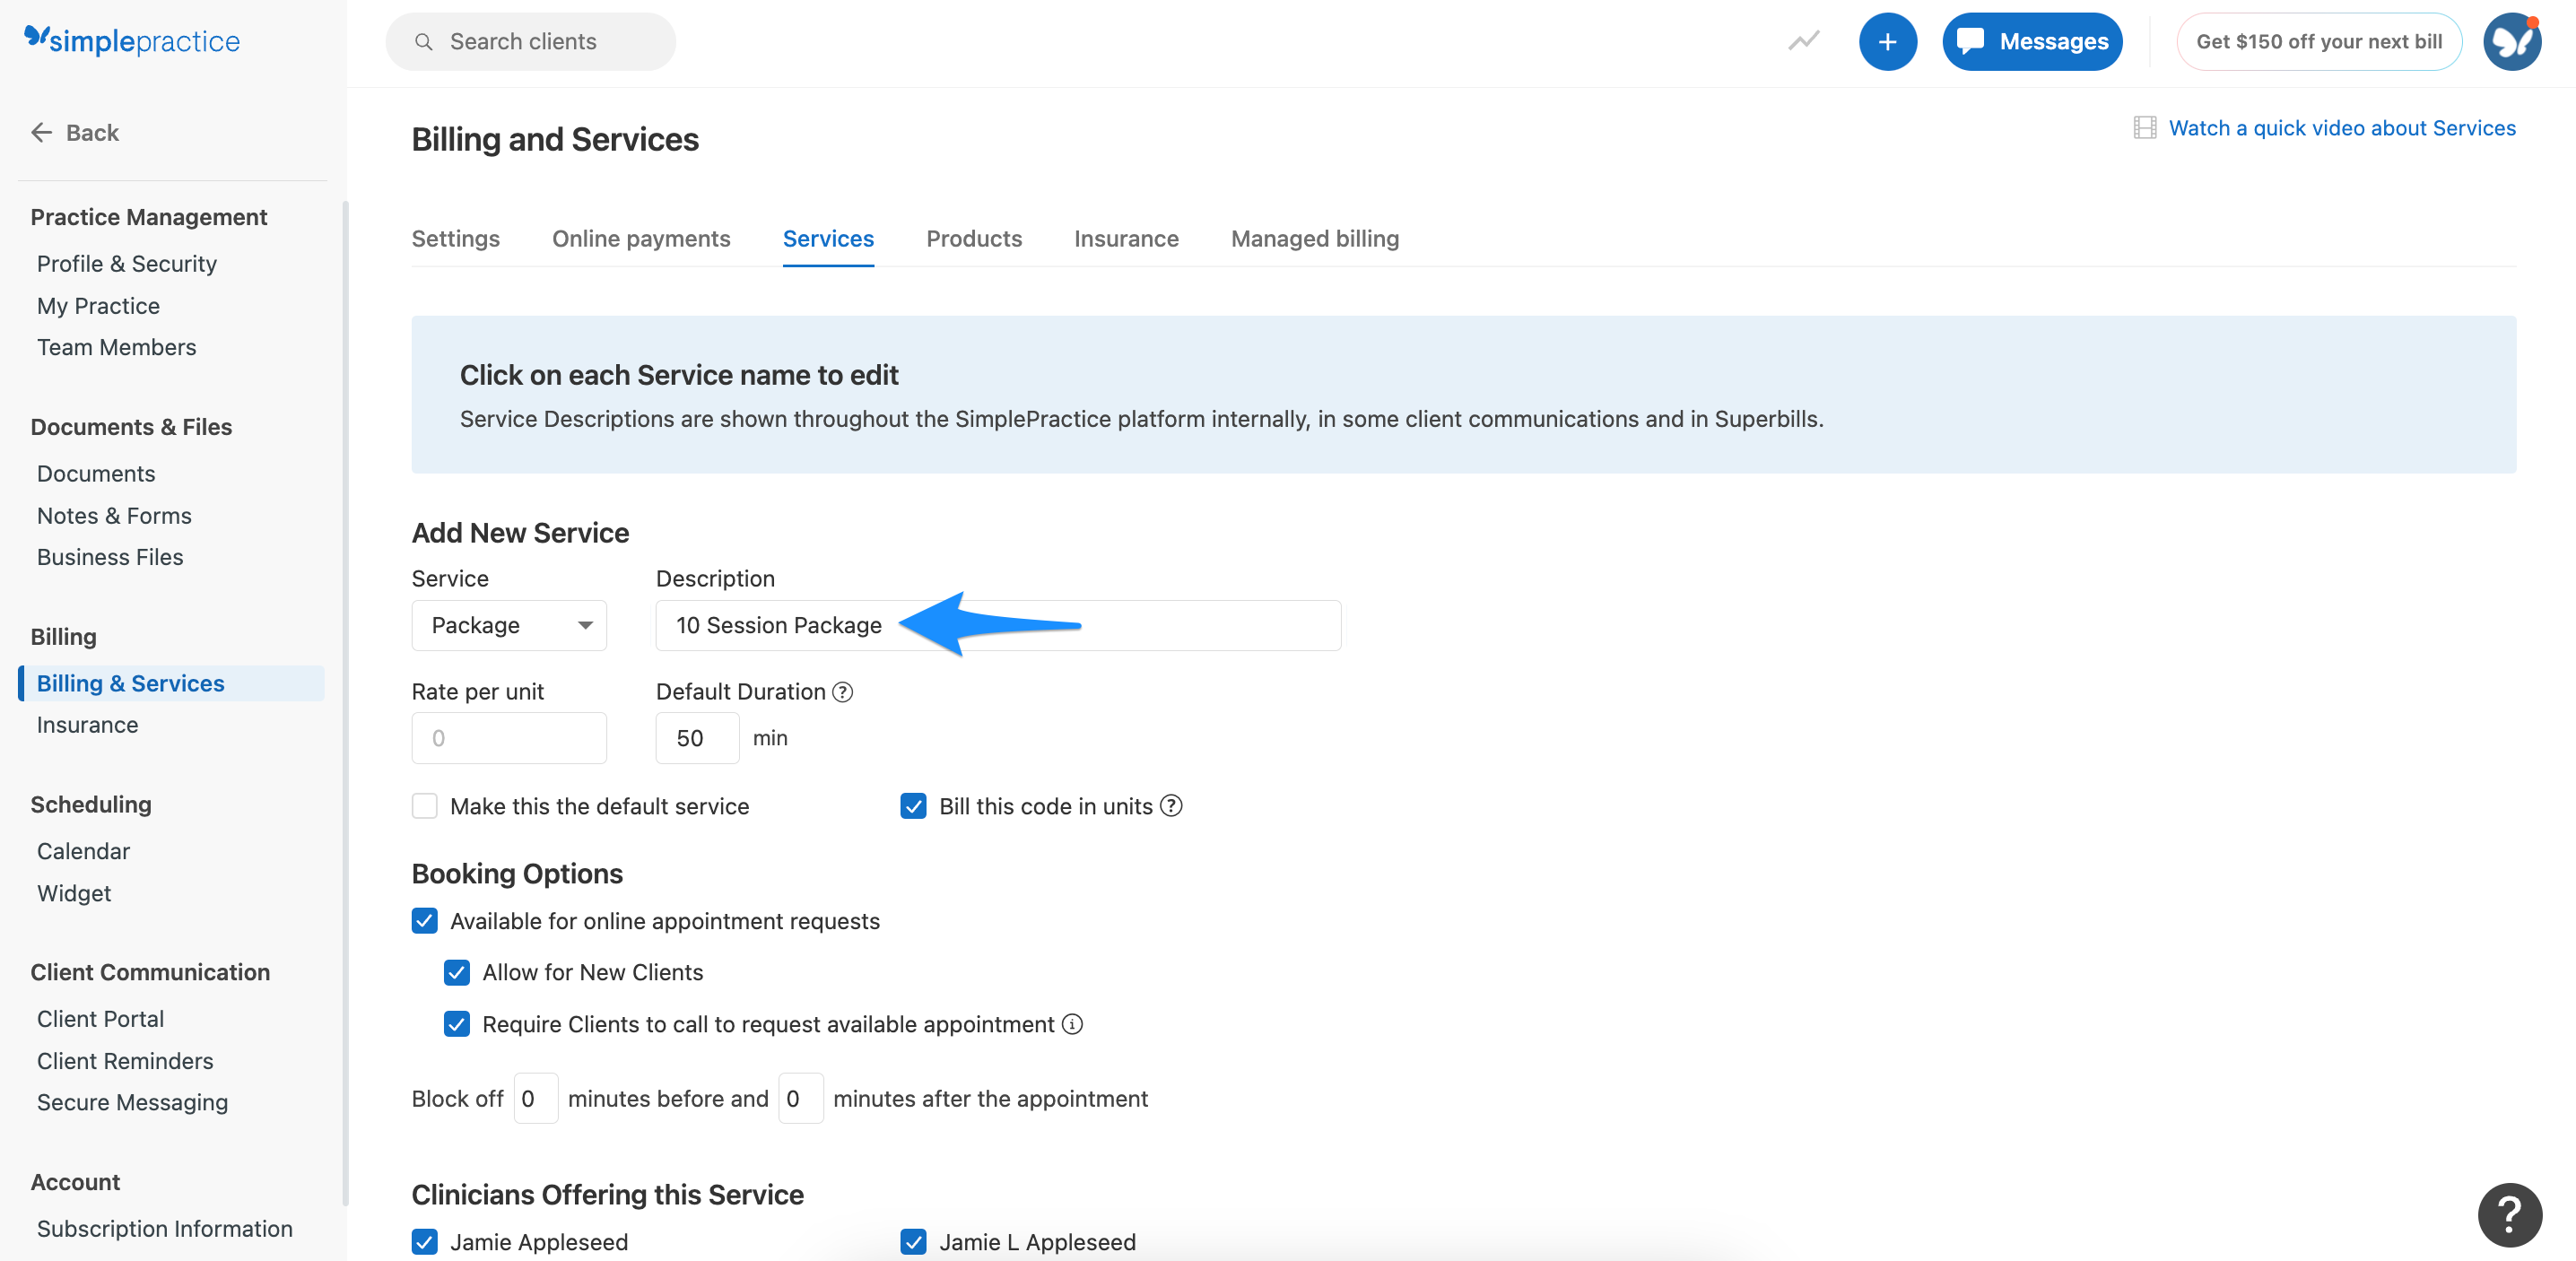Click the search magnifier in client search
Screen dimensions: 2576x1261
pos(424,41)
